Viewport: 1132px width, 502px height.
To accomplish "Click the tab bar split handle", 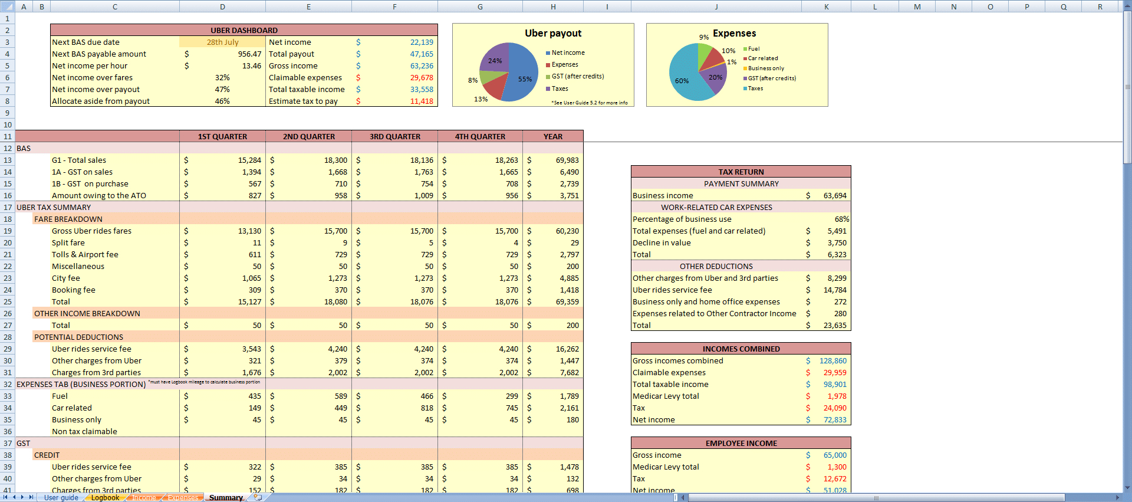I will (x=676, y=497).
